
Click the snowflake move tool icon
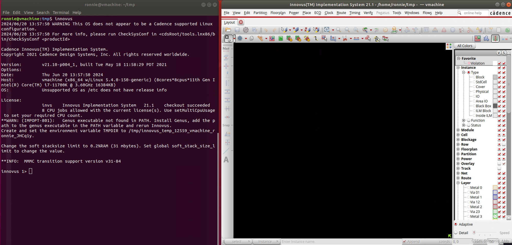[240, 38]
